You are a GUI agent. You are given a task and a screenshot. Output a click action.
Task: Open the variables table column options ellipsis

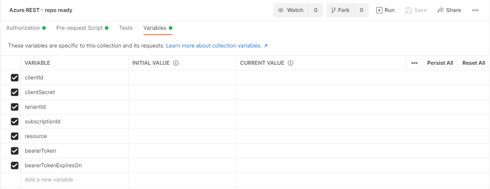tap(414, 63)
